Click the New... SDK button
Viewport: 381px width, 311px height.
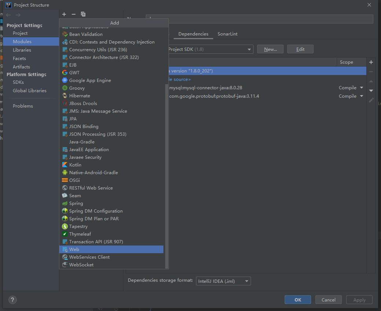coord(270,49)
